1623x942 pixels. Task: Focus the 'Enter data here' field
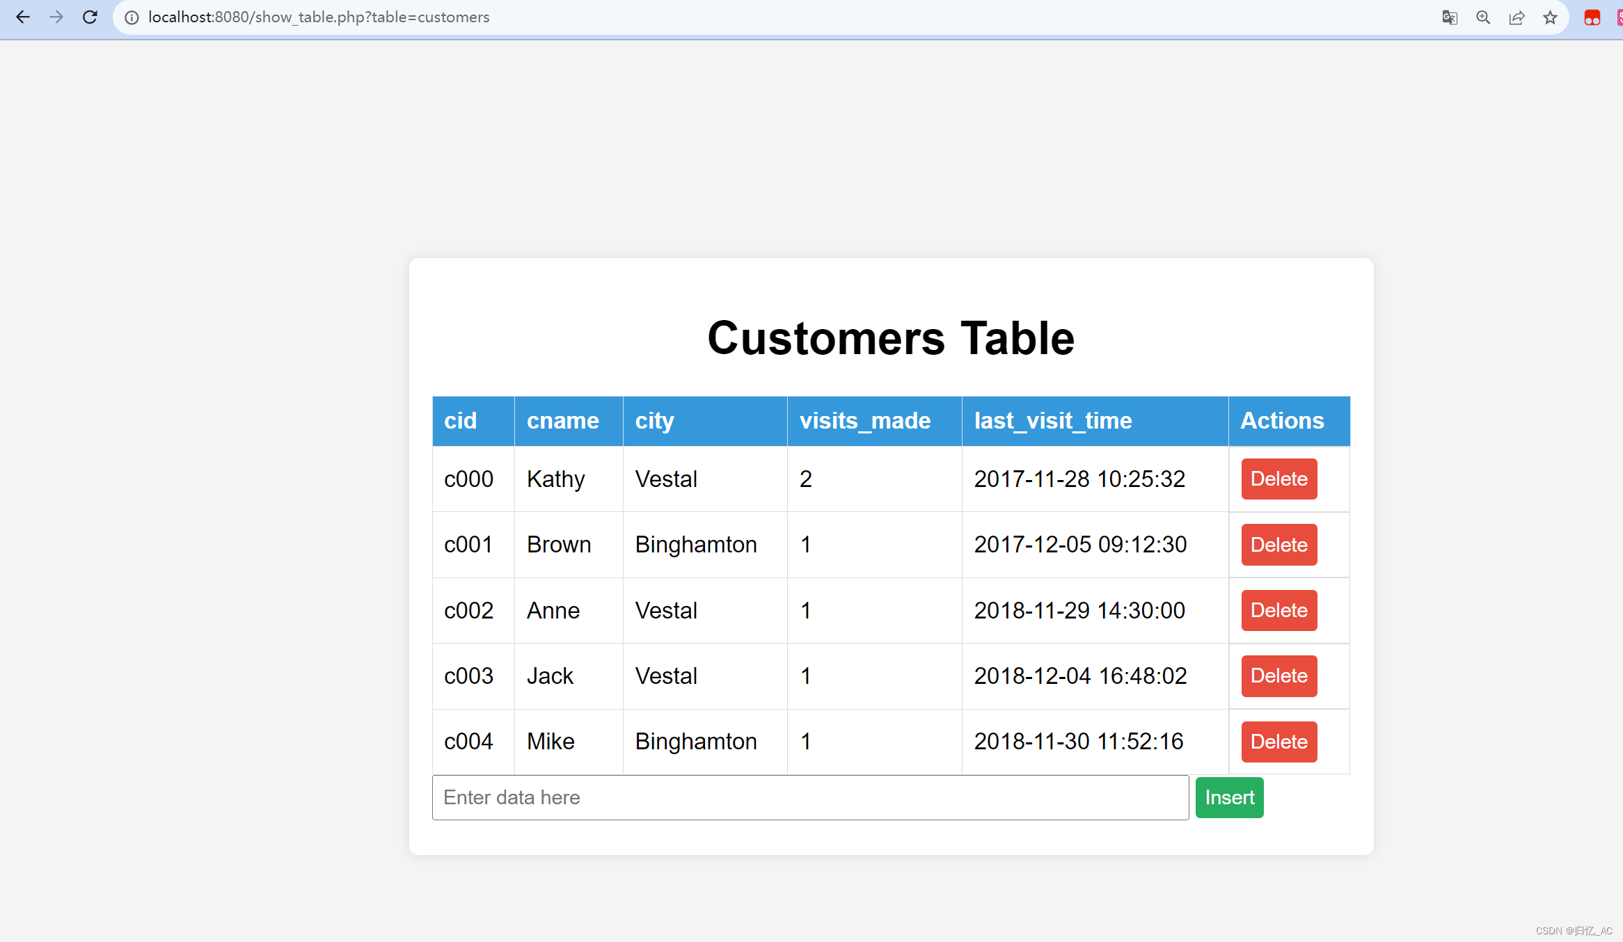pos(810,797)
